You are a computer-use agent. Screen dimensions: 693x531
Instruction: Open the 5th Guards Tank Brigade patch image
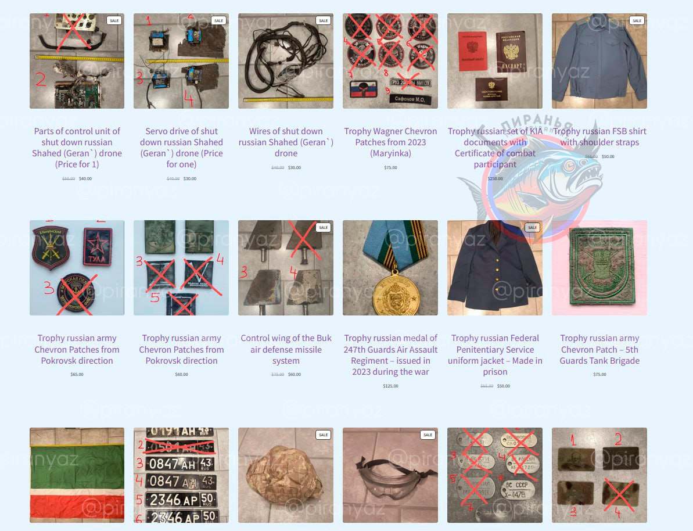pos(599,267)
